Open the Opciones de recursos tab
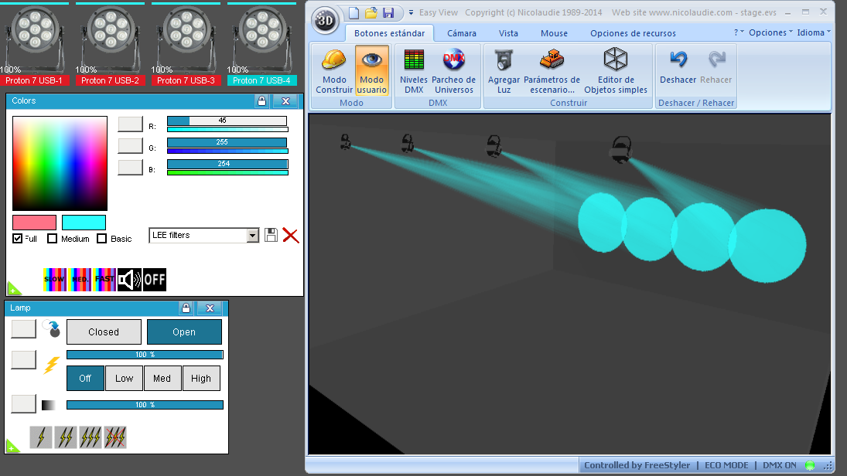Viewport: 847px width, 476px height. pos(633,33)
